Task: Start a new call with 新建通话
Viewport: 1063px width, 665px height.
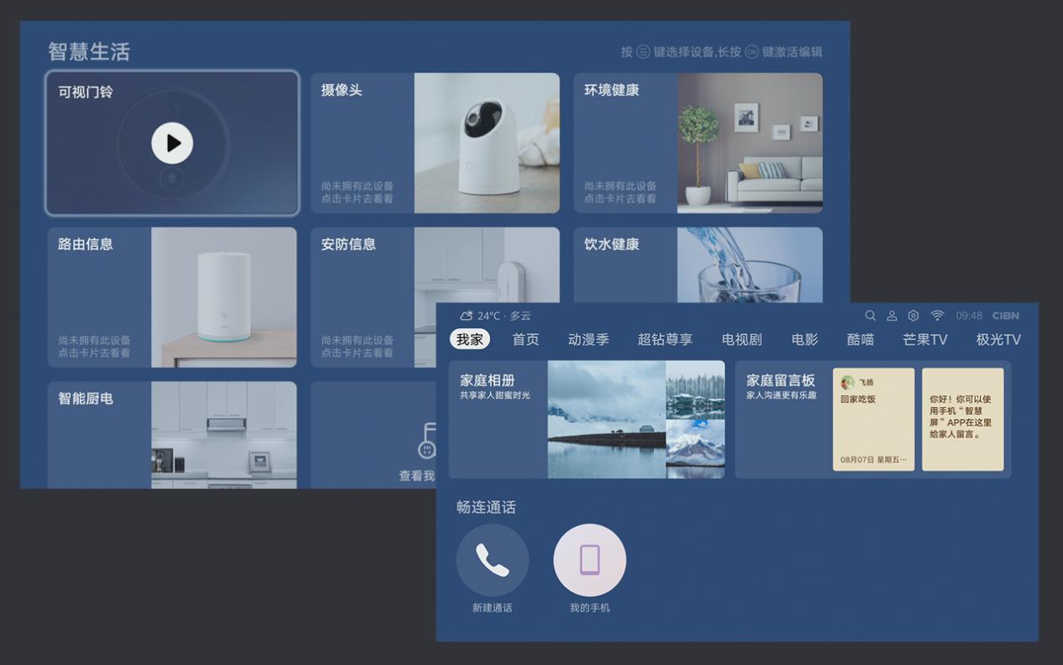Action: click(492, 560)
